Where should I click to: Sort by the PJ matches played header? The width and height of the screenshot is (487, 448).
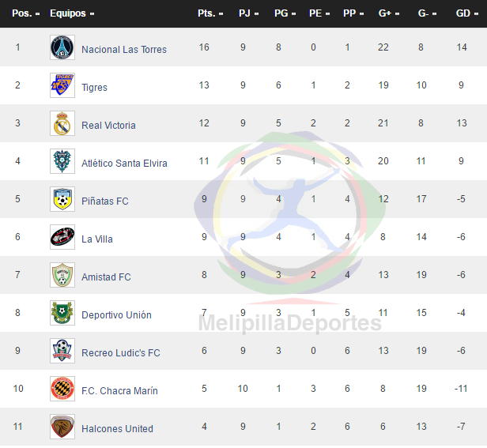pyautogui.click(x=248, y=13)
